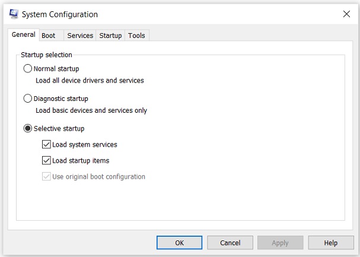The image size is (360, 257).
Task: Click Use original boot configuration checkbox
Action: point(47,176)
